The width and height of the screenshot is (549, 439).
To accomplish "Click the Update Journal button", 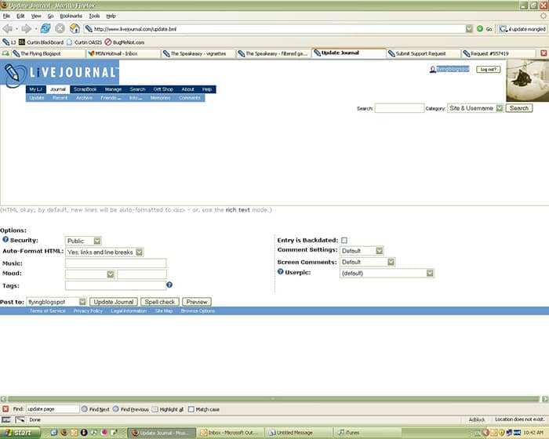I will pyautogui.click(x=114, y=302).
